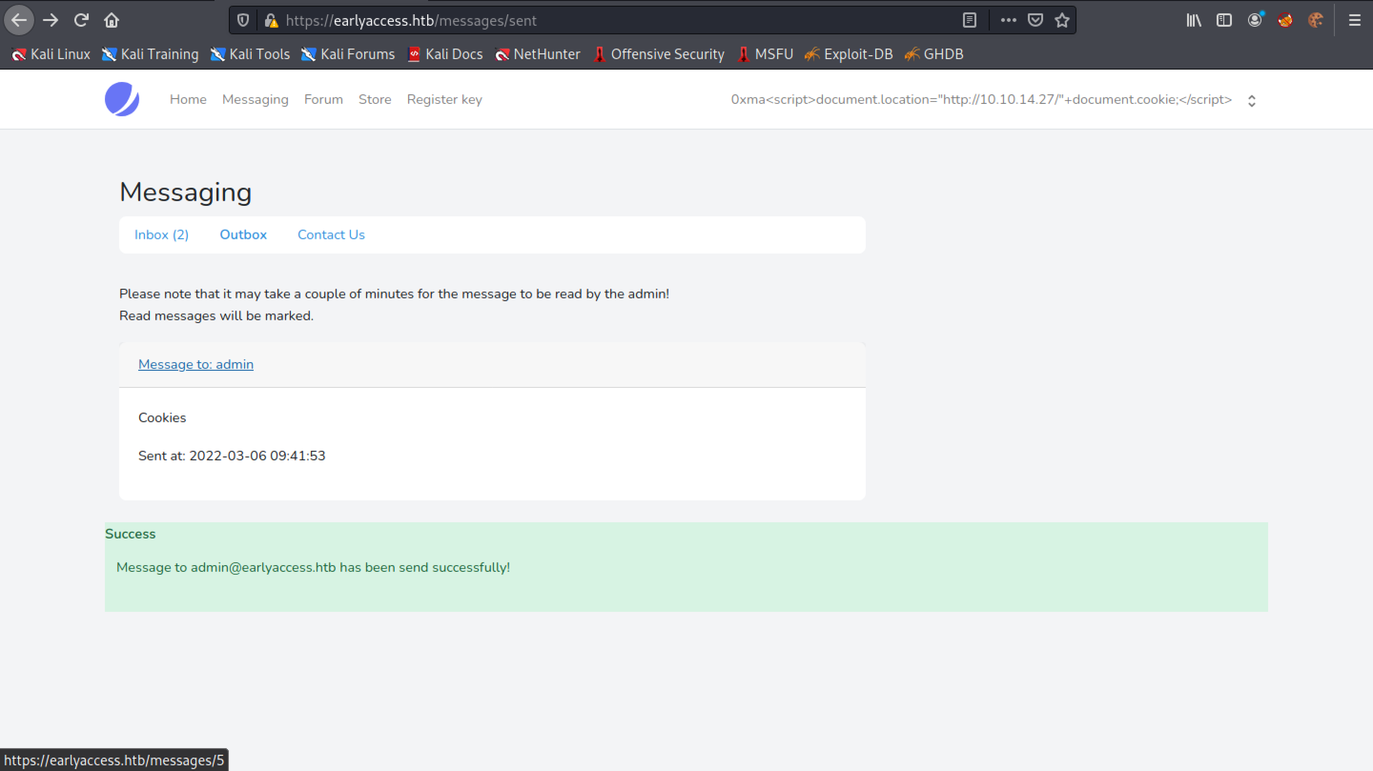Open page actions three-dot menu
Screen dimensions: 1373x771
click(x=1008, y=20)
